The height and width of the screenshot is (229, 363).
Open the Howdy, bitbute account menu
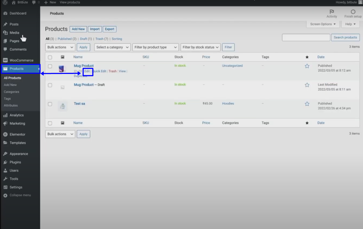349,2
